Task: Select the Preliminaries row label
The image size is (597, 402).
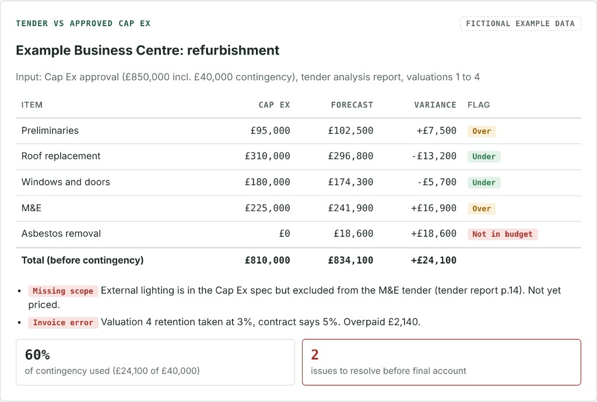Action: [50, 131]
